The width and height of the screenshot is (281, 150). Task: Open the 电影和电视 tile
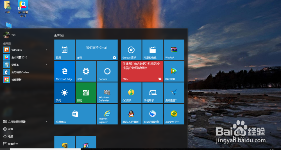(x=153, y=50)
